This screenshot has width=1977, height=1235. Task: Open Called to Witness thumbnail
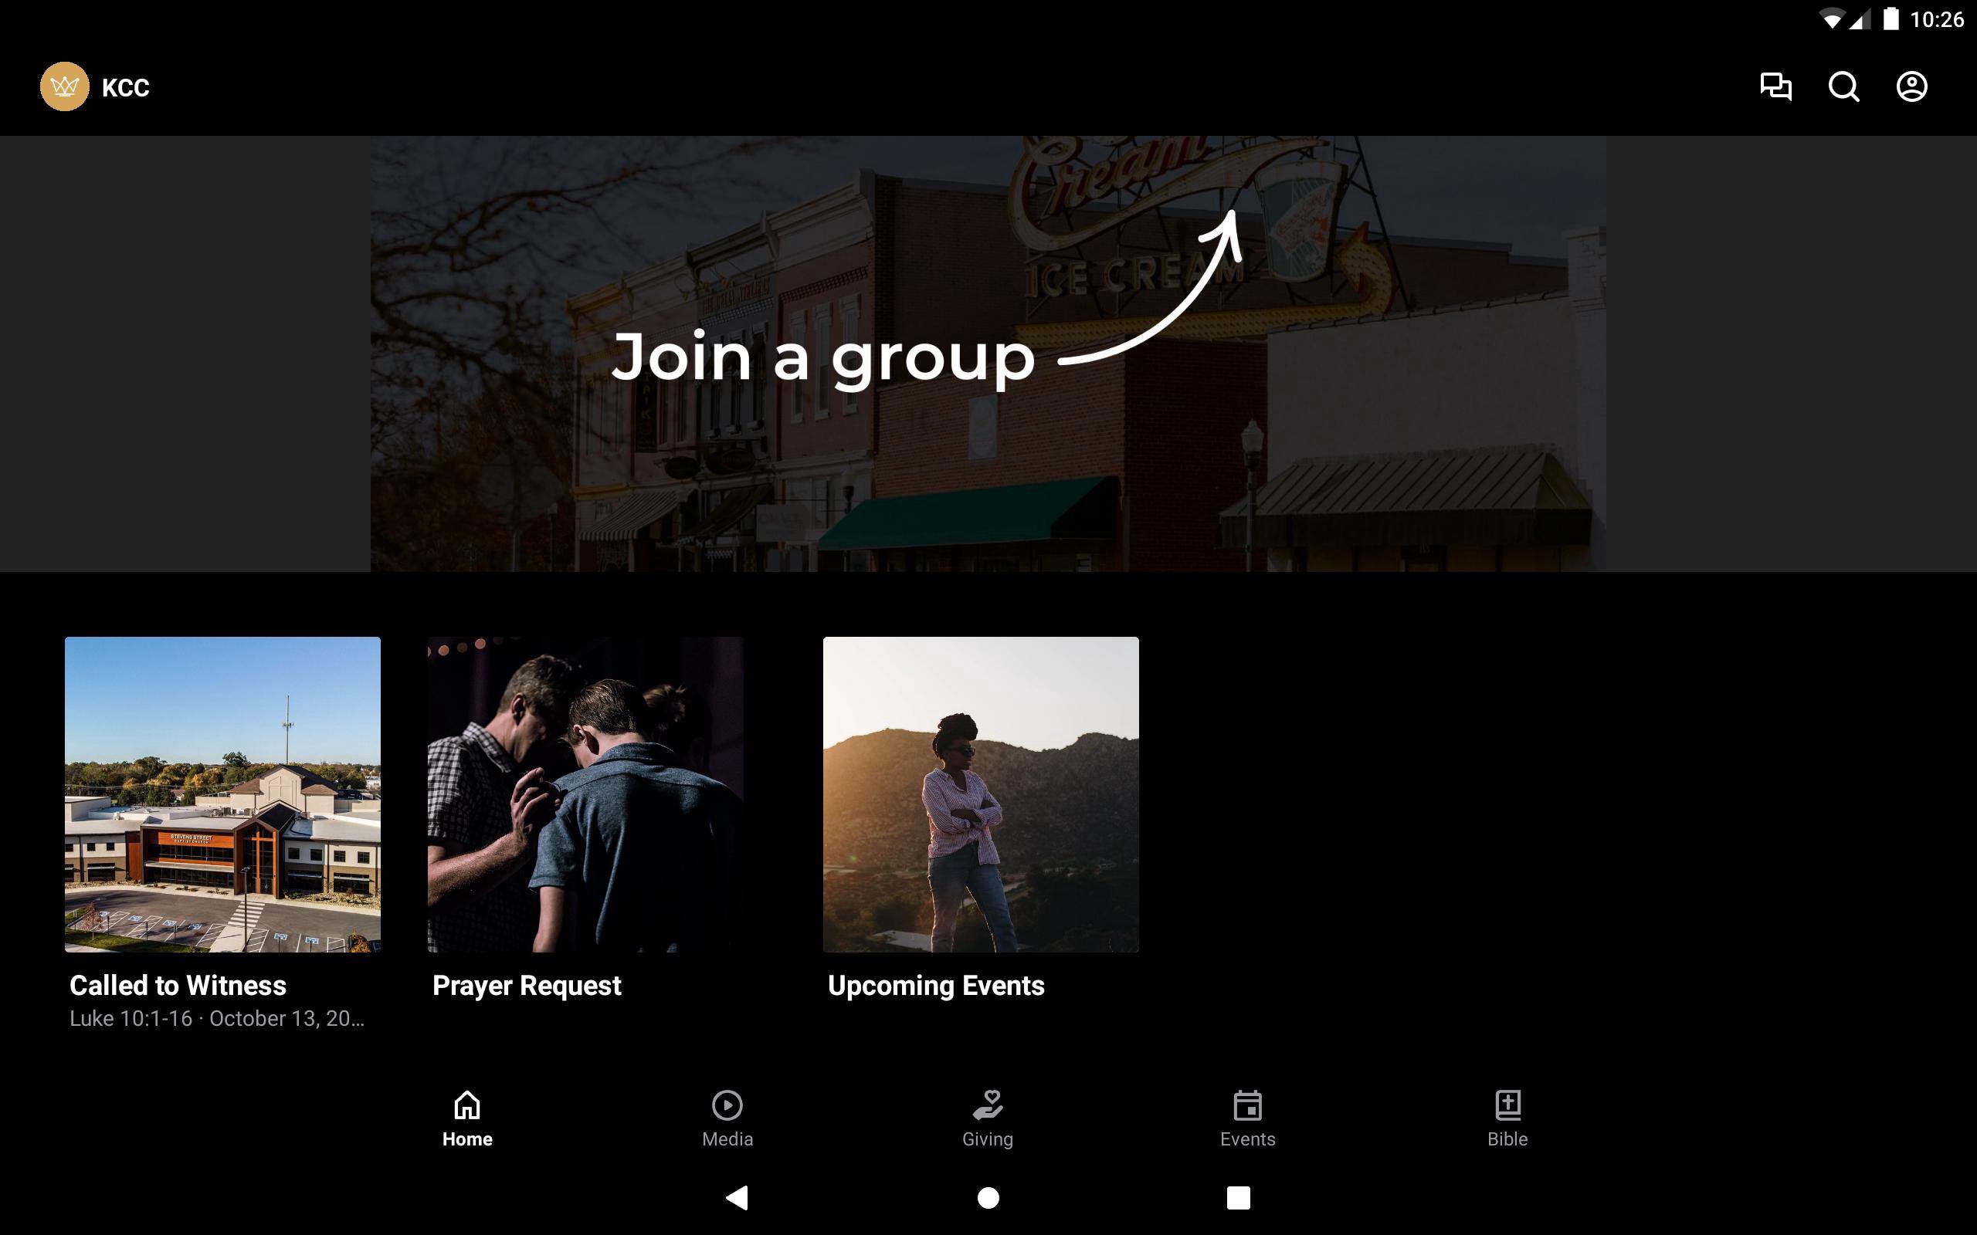tap(222, 794)
